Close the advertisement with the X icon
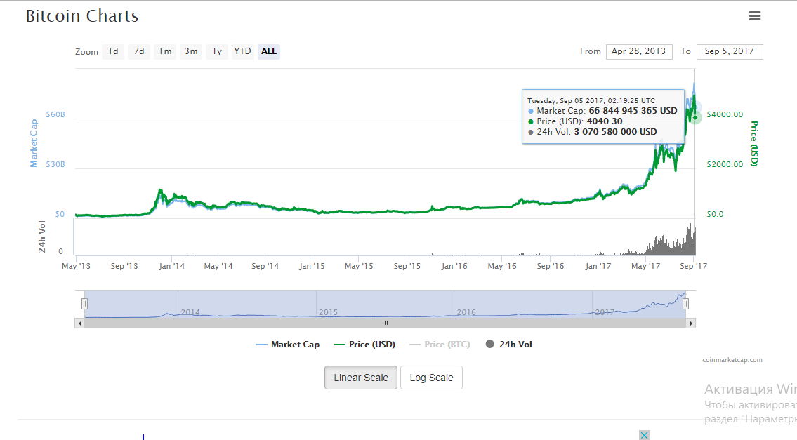 (x=644, y=435)
